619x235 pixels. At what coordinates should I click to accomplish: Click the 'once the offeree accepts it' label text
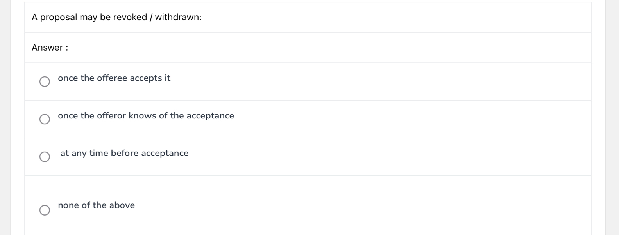(x=114, y=78)
